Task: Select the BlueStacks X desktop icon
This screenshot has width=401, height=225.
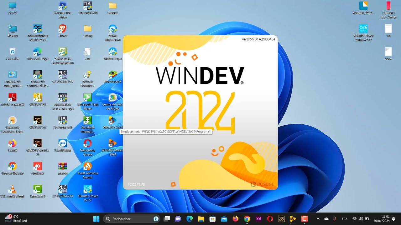Action: point(112,77)
